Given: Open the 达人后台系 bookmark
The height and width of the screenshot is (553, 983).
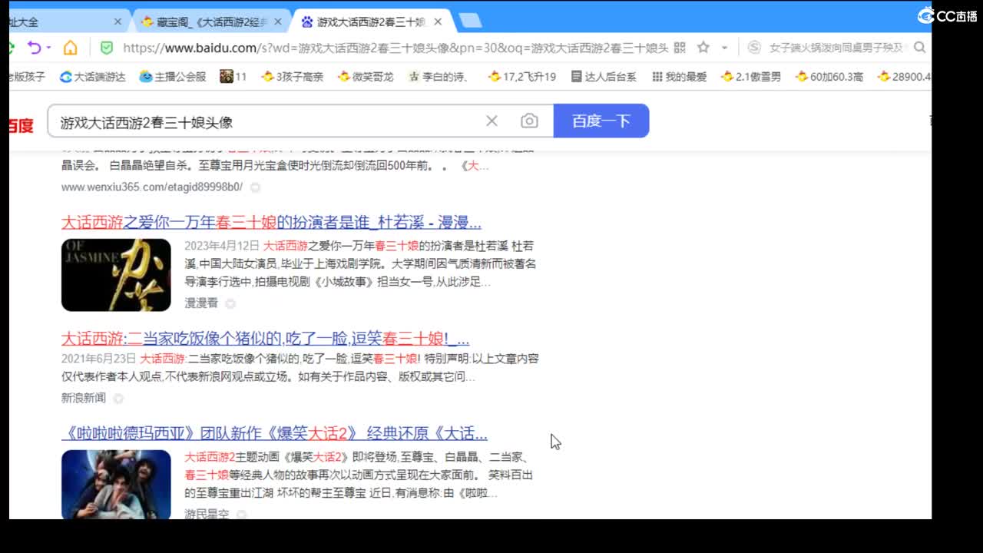Looking at the screenshot, I should [x=604, y=77].
